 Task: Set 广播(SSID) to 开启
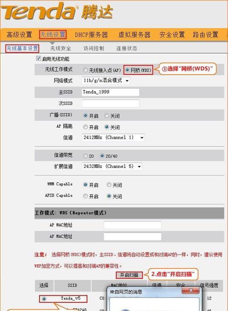85,115
